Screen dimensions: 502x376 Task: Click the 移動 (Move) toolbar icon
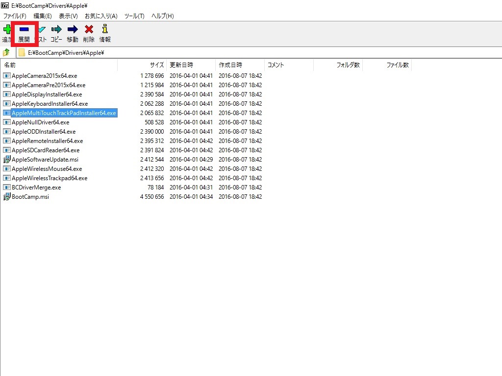coord(73,29)
